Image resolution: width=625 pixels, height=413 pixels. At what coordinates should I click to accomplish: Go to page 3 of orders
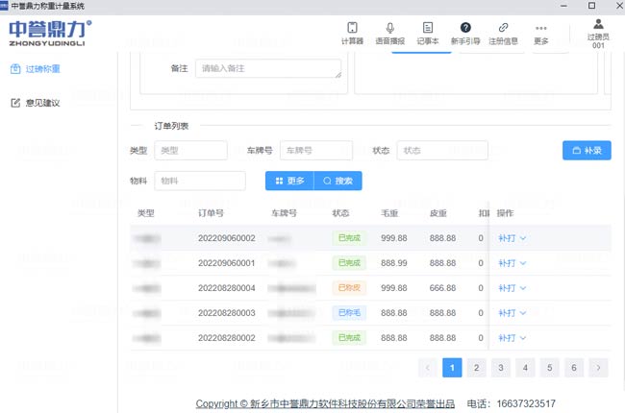500,367
